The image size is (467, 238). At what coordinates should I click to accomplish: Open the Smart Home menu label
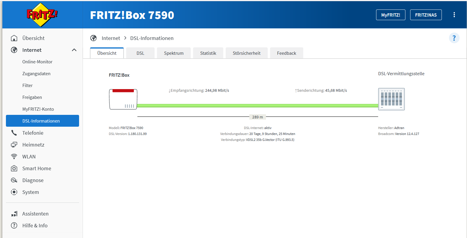[37, 168]
